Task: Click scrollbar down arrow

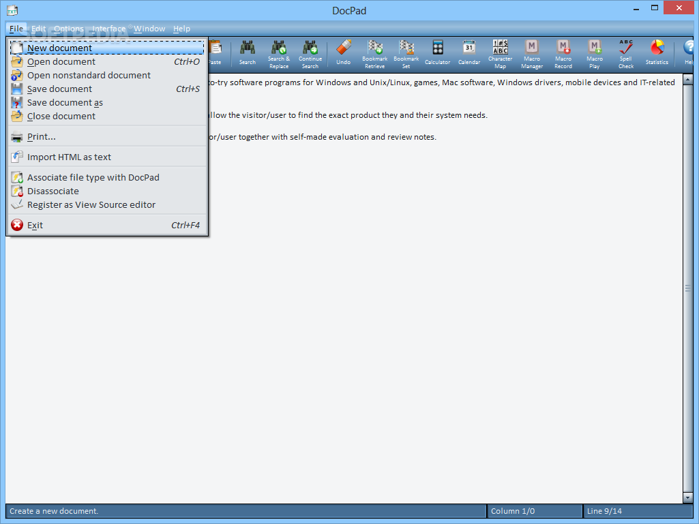Action: click(687, 497)
